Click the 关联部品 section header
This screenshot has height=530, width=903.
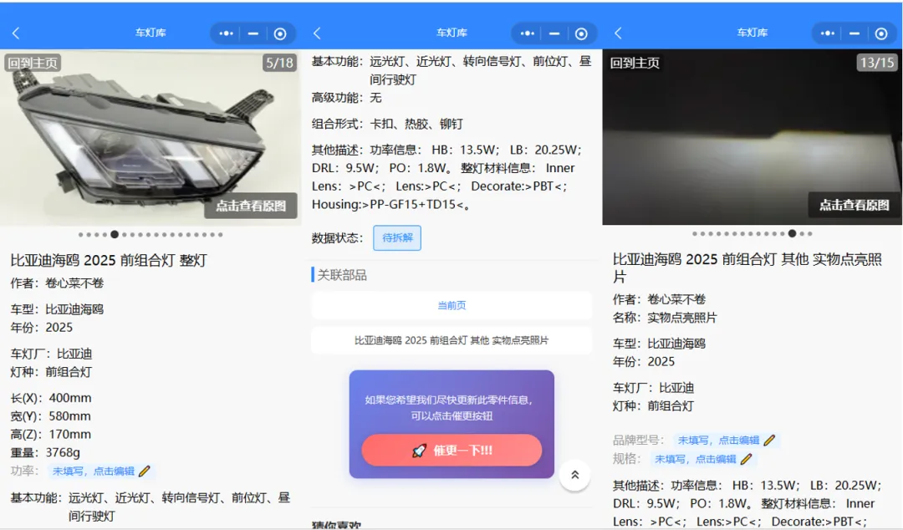pos(342,275)
